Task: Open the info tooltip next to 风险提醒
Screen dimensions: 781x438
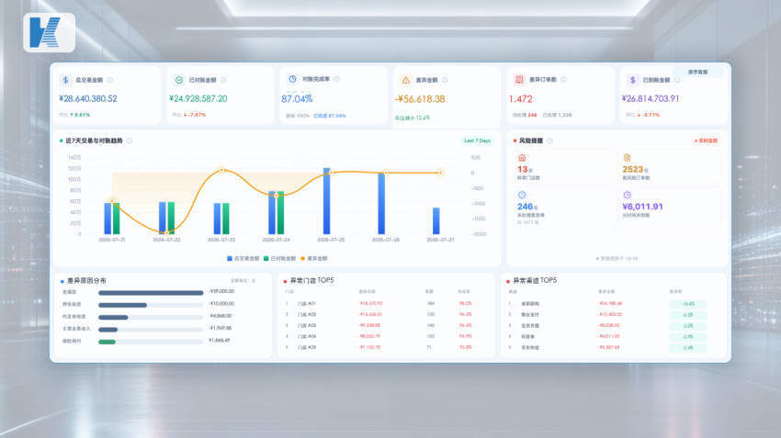Action: 549,140
